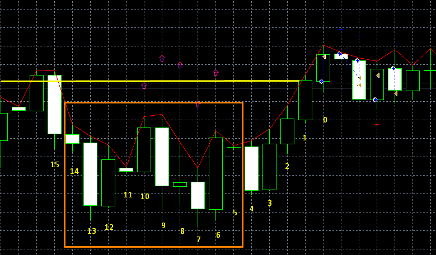The height and width of the screenshot is (255, 436).
Task: Select the white candle labeled 9
Action: 162,157
